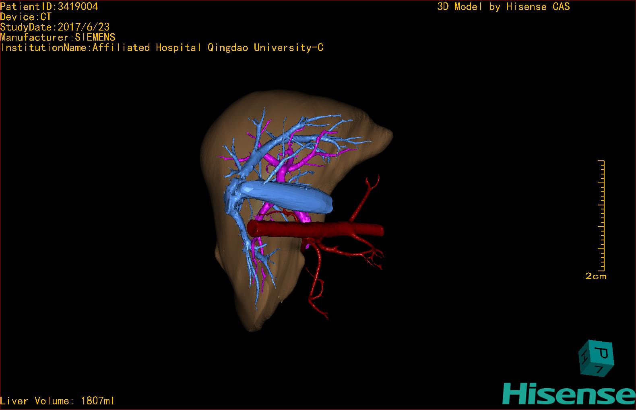Viewport: 636px width, 410px height.
Task: Click the 2cm scale ruler
Action: click(601, 215)
